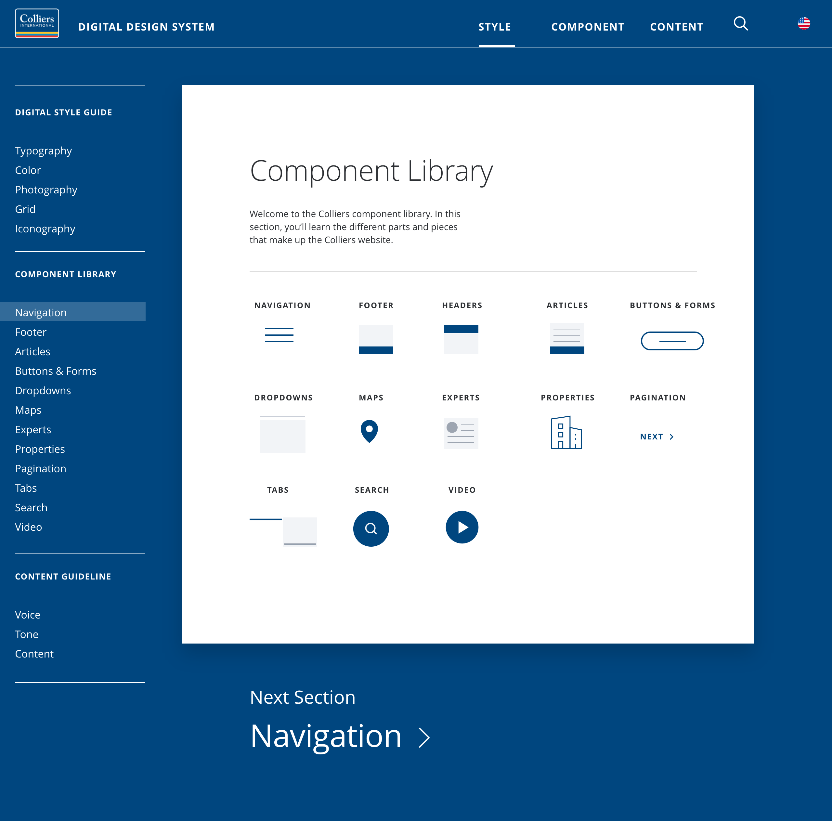This screenshot has height=821, width=832.
Task: Click the BUTTONS & FORMS grid label
Action: (x=673, y=306)
